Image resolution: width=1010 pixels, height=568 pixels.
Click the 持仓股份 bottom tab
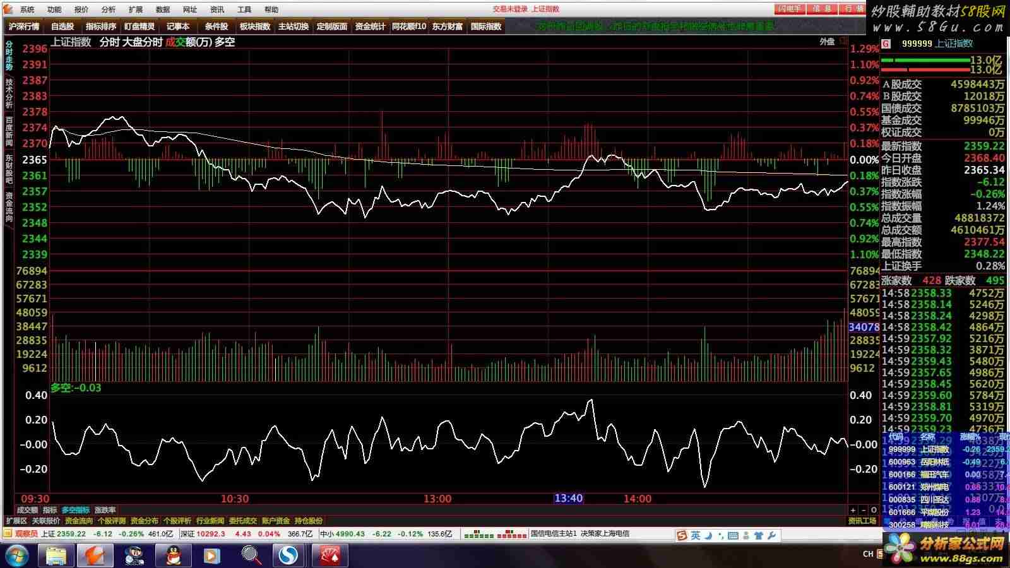pyautogui.click(x=309, y=521)
